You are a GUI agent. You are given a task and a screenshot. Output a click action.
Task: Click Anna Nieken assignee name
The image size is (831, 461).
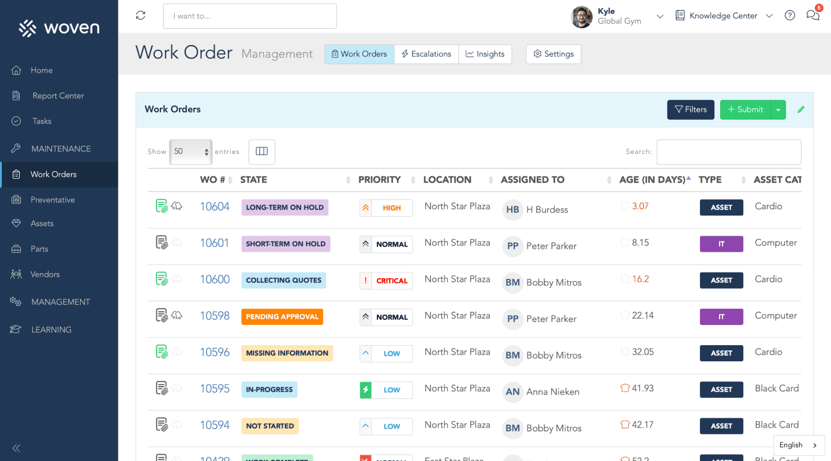553,392
